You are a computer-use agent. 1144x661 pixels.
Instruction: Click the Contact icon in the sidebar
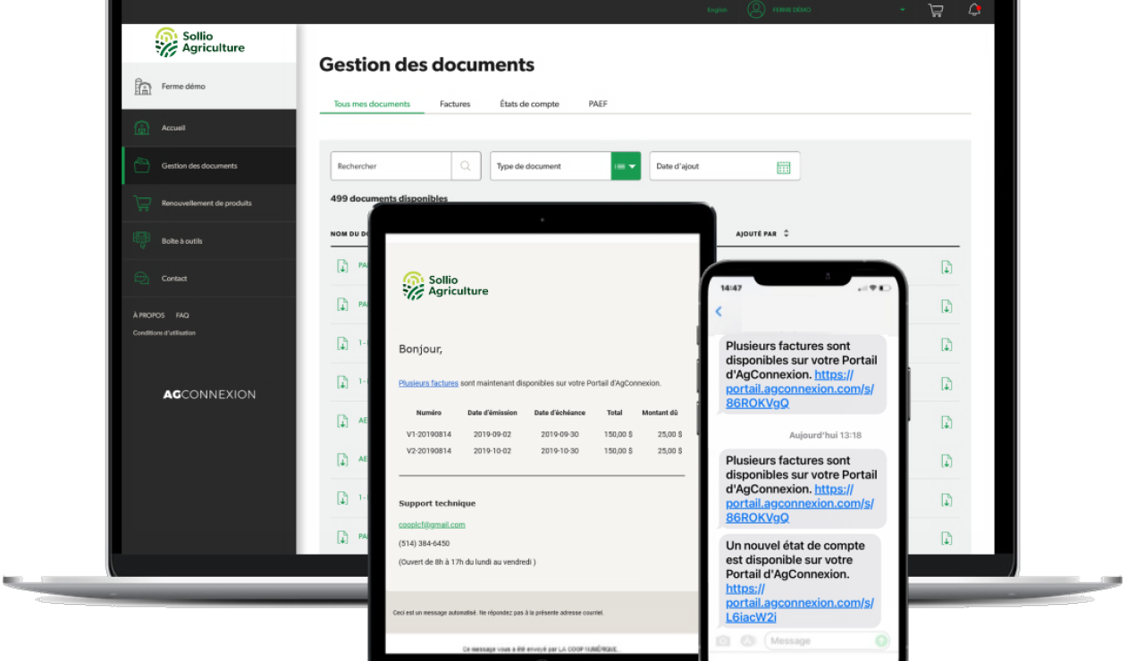tap(141, 279)
